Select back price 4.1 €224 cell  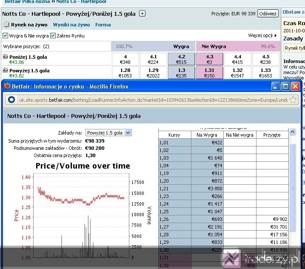coord(153,59)
